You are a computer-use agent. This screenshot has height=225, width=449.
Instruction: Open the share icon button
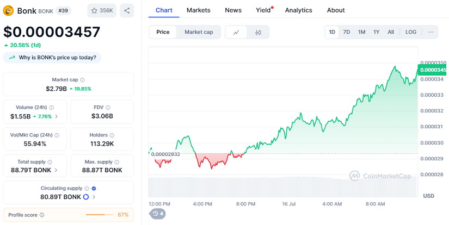coord(127,10)
